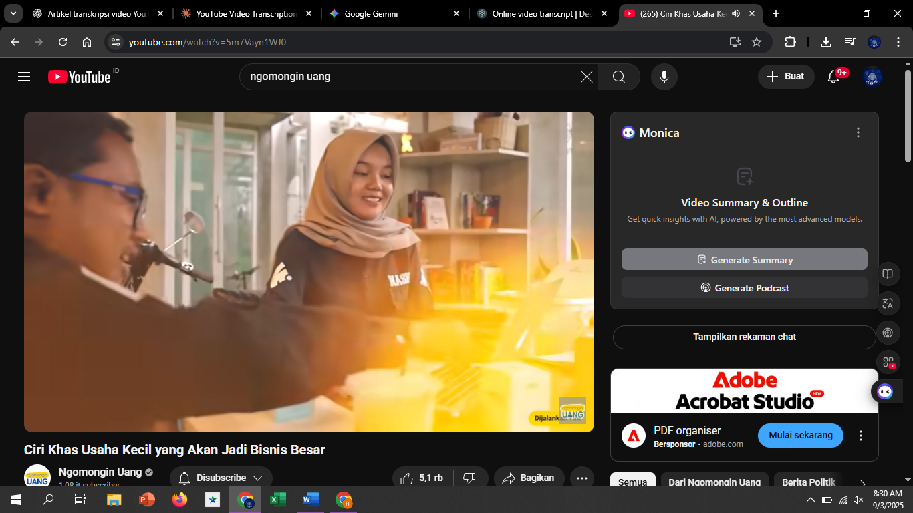Reveal more category chips with the right arrow

coord(862,483)
